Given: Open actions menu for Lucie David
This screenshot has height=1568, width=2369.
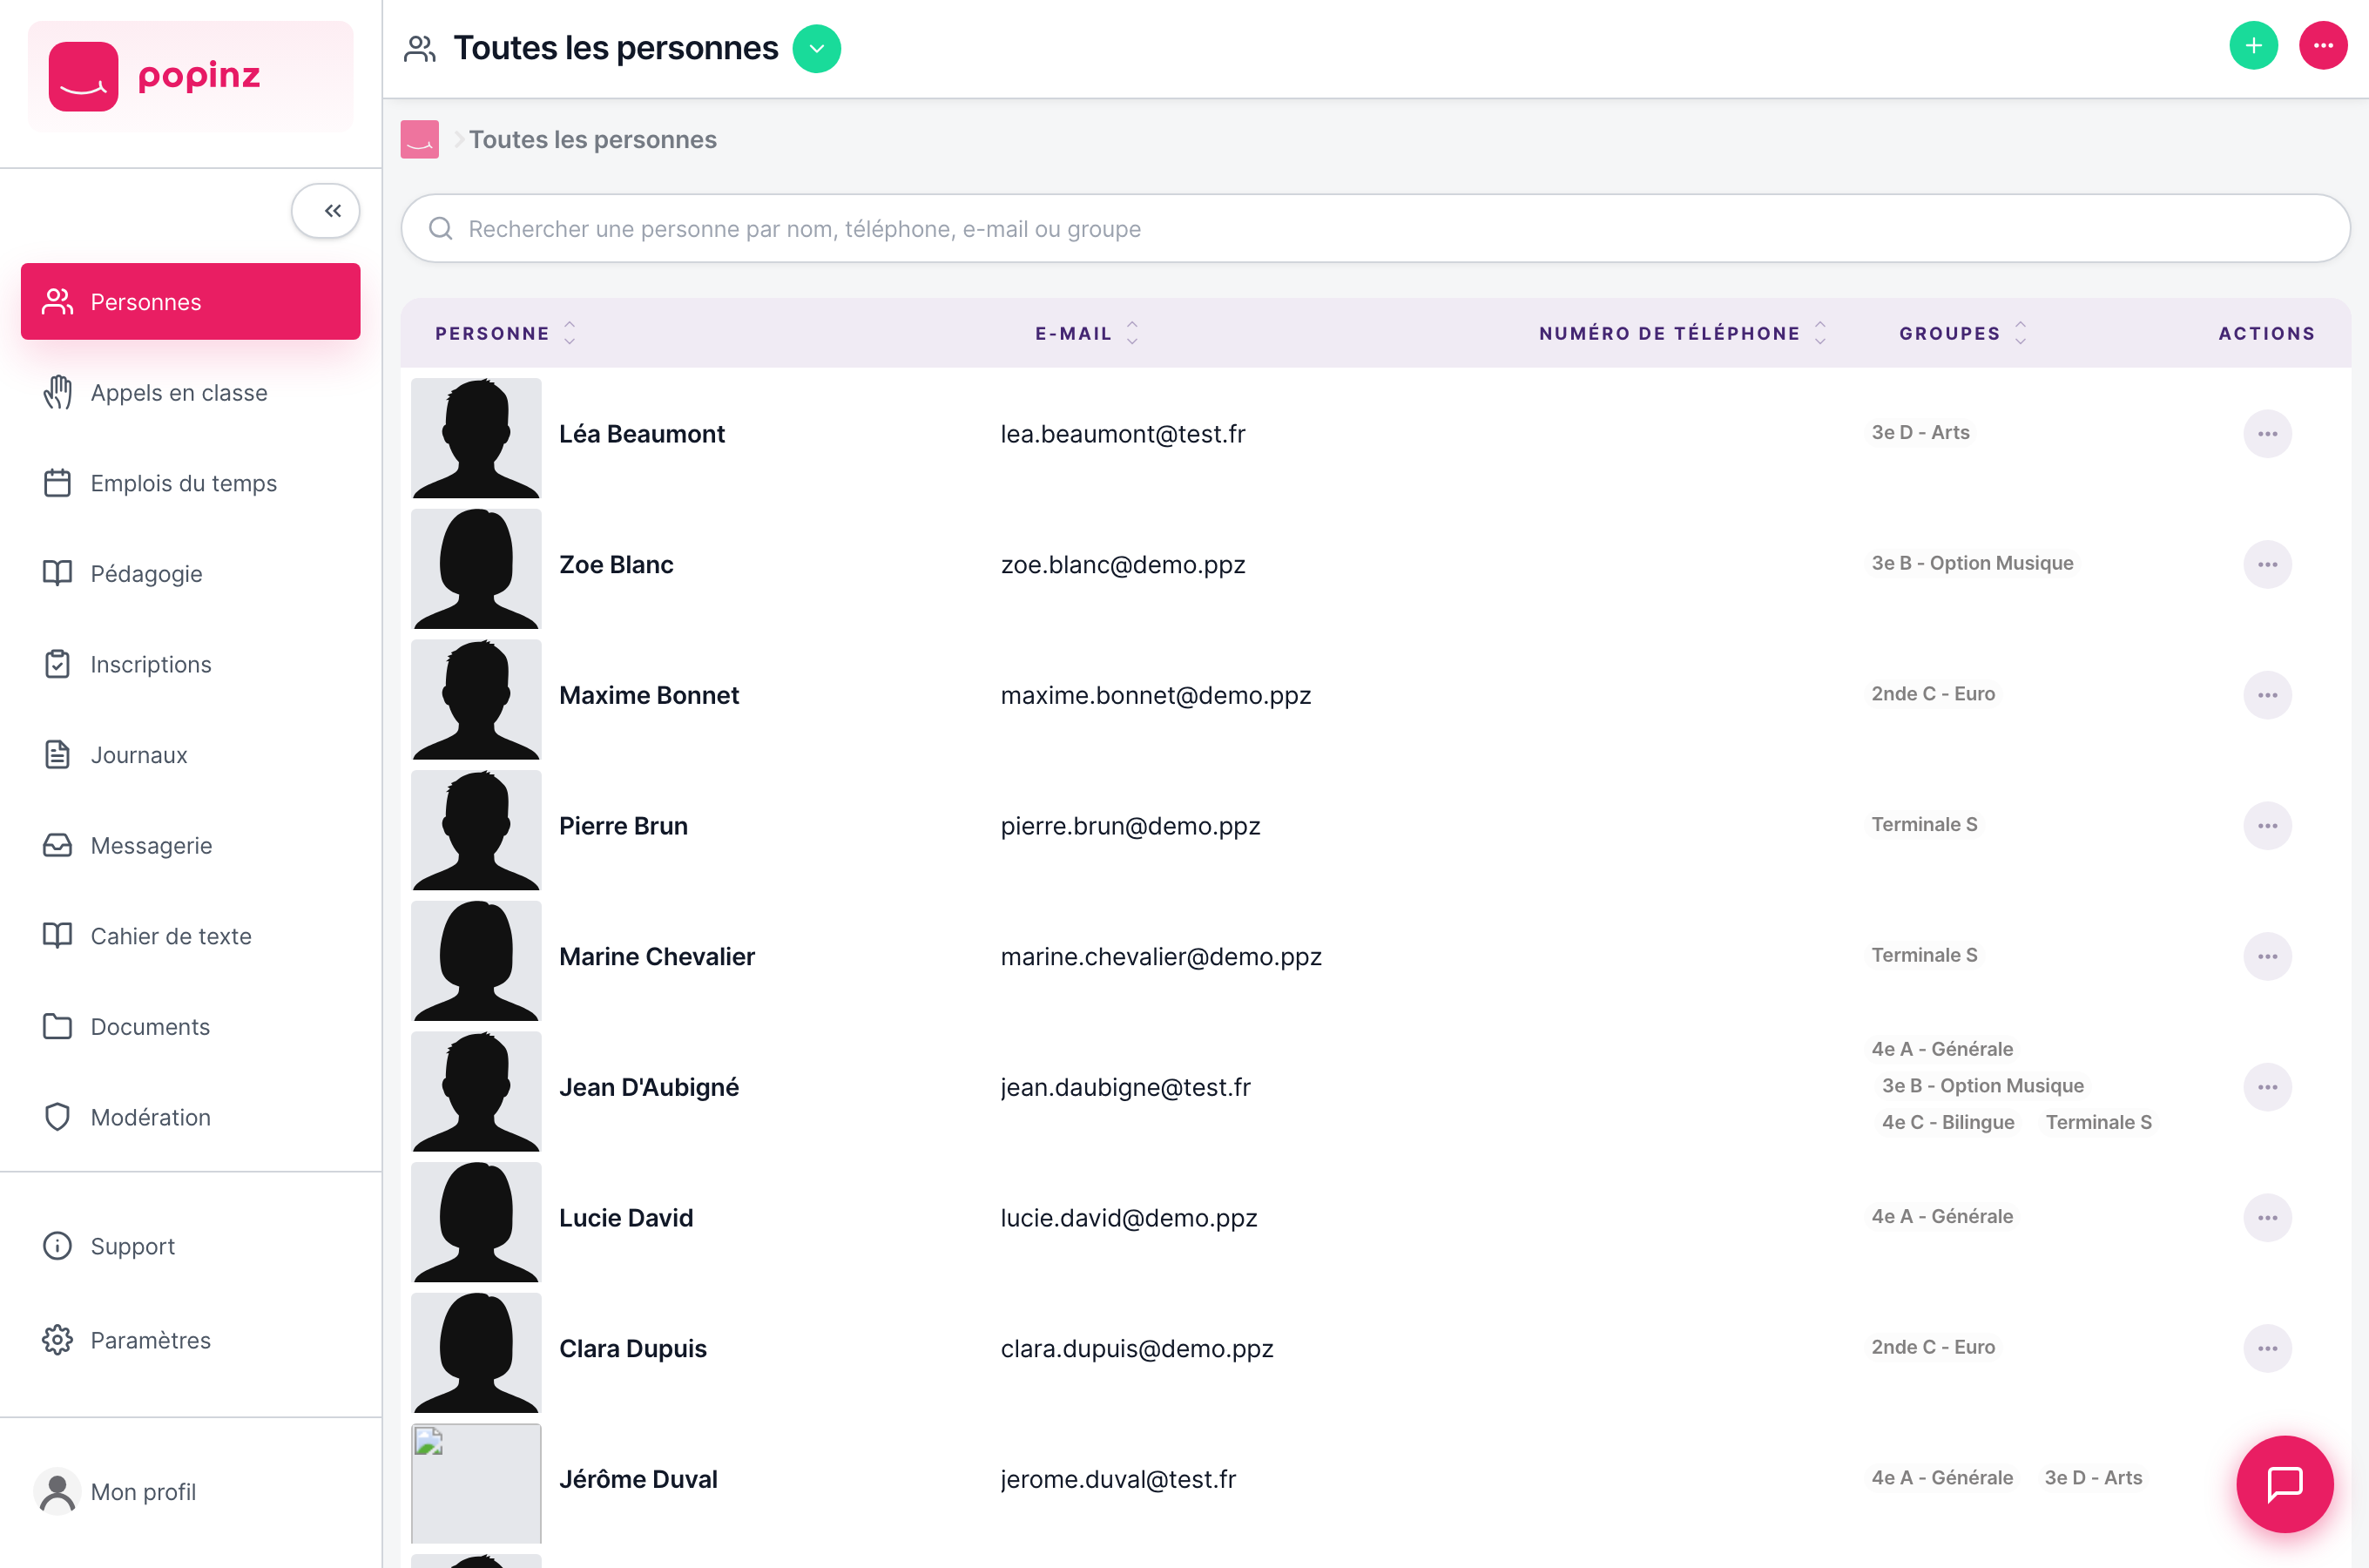Looking at the screenshot, I should click(2267, 1218).
